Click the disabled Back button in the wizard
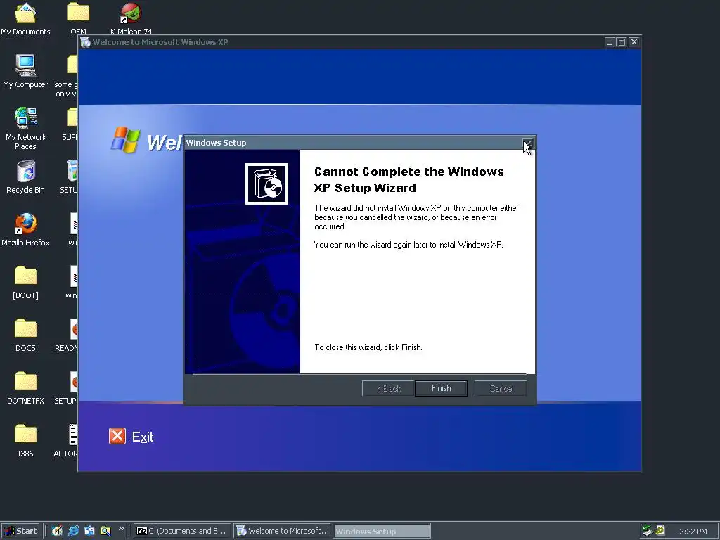This screenshot has height=540, width=720. click(388, 388)
